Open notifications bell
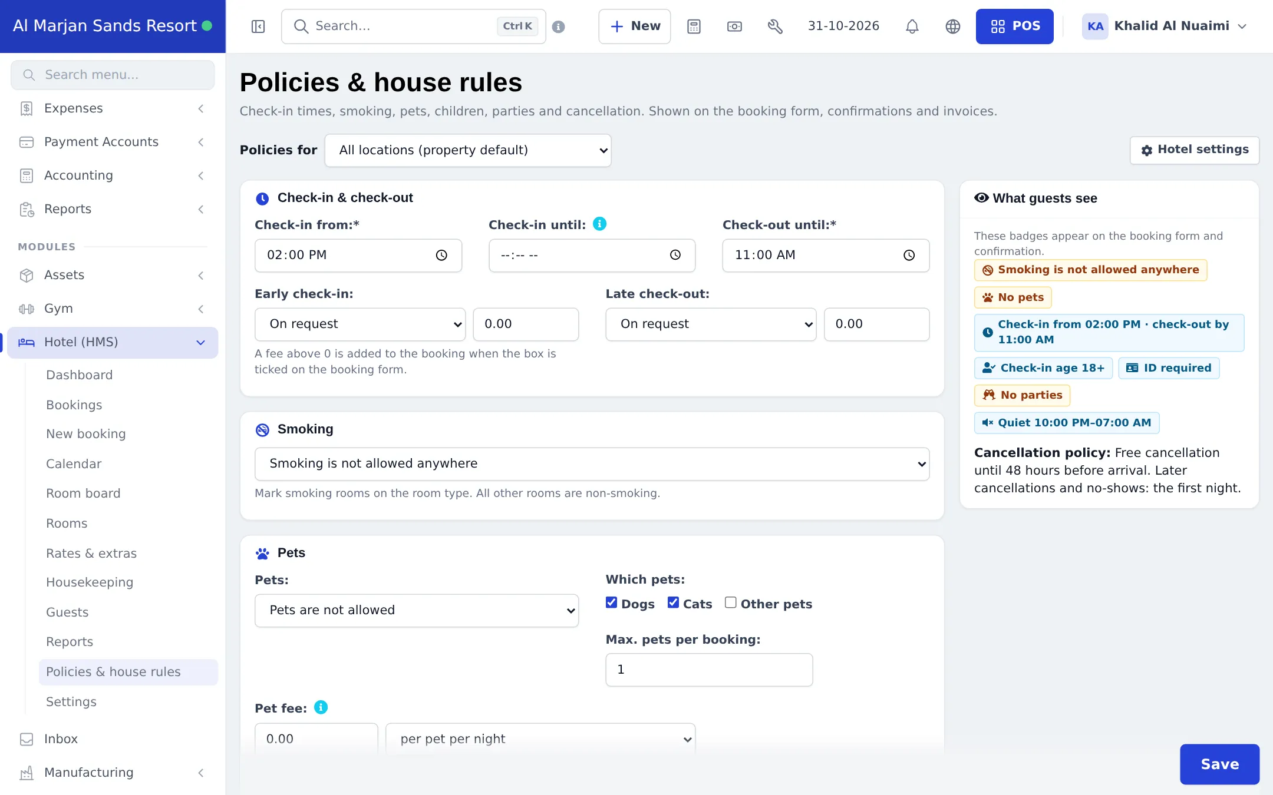Image resolution: width=1273 pixels, height=795 pixels. coord(912,26)
